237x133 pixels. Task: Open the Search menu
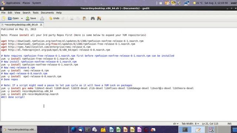coord(26,13)
